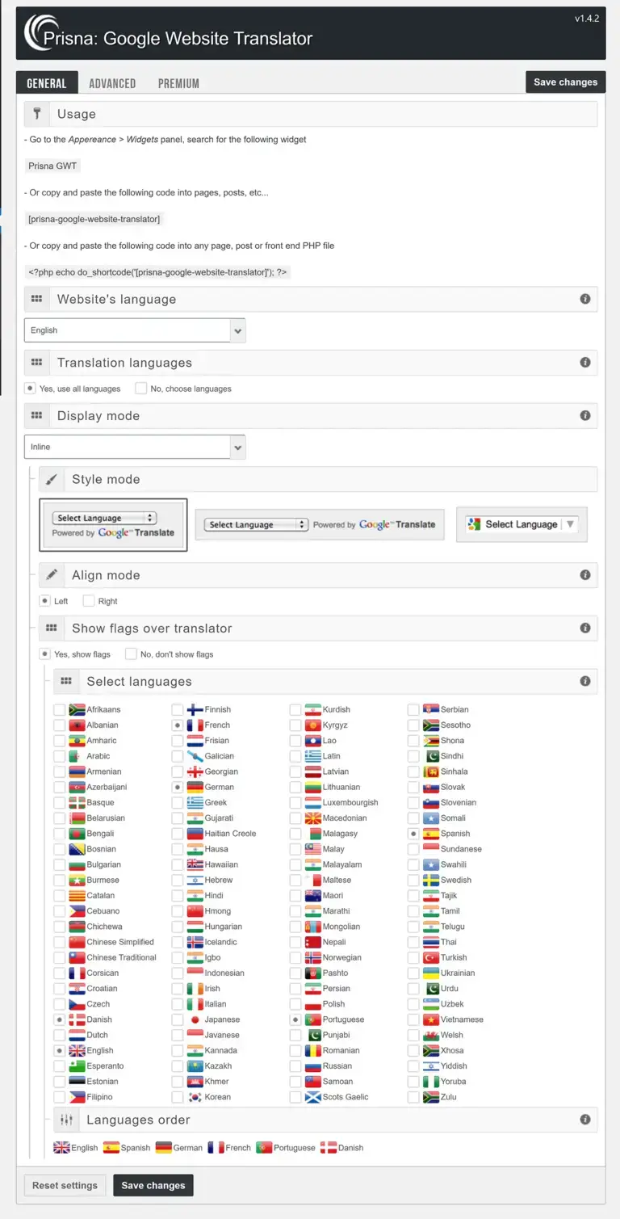
Task: Click the Vietnamese flag icon
Action: tap(431, 1019)
